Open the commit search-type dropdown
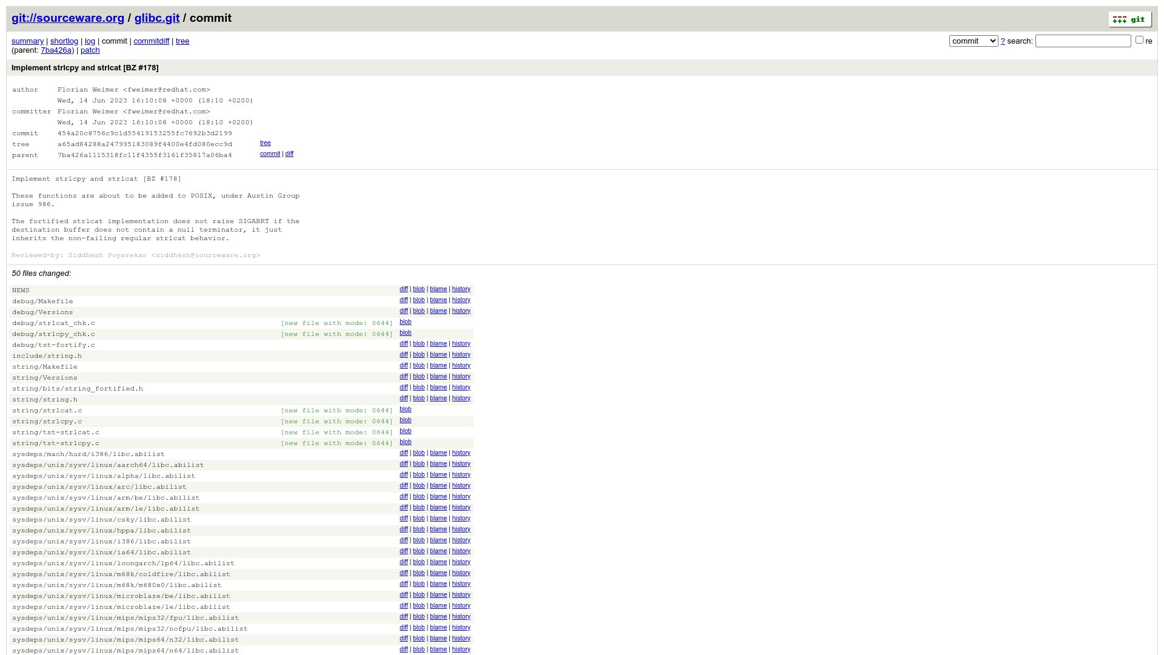Screen dimensions: 1164x655 [x=973, y=41]
